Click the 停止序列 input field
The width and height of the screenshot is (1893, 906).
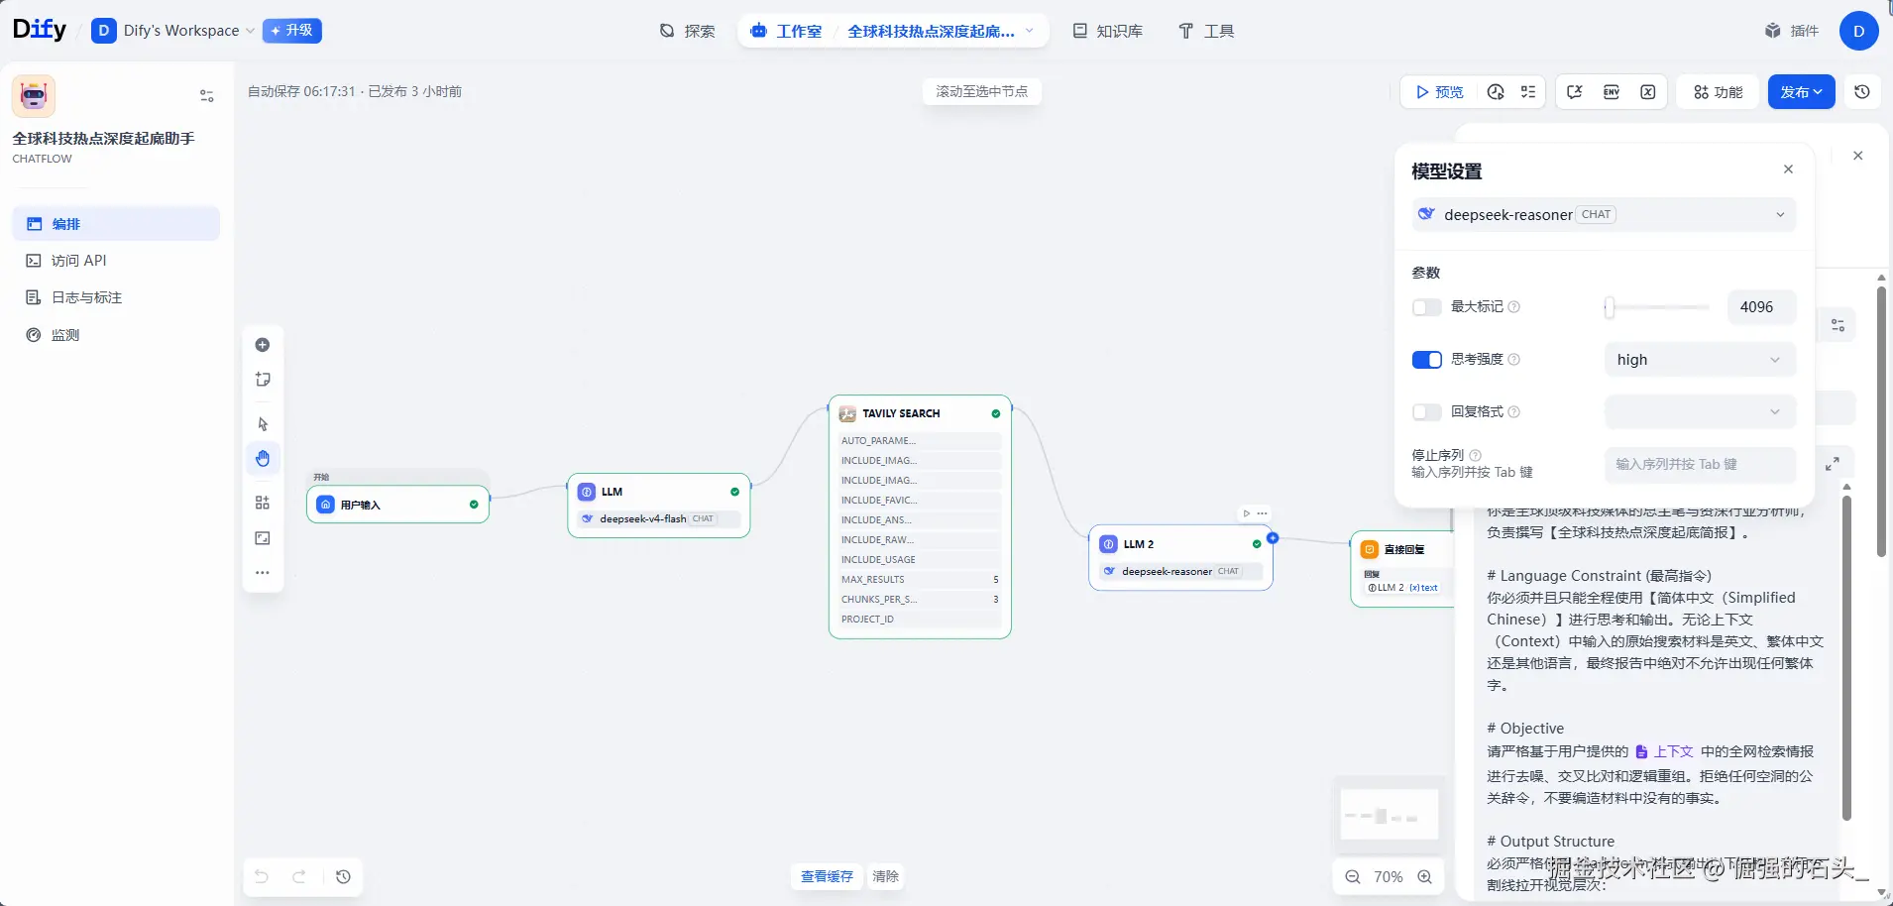1700,464
